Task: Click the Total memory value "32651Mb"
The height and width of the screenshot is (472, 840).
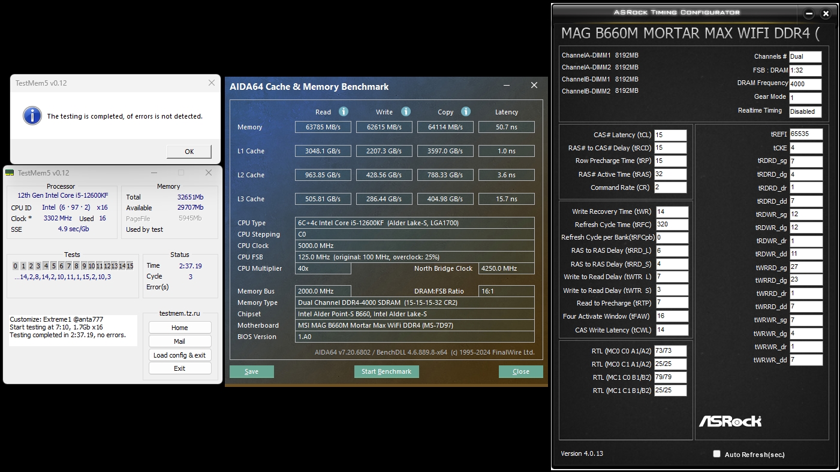Action: 190,197
